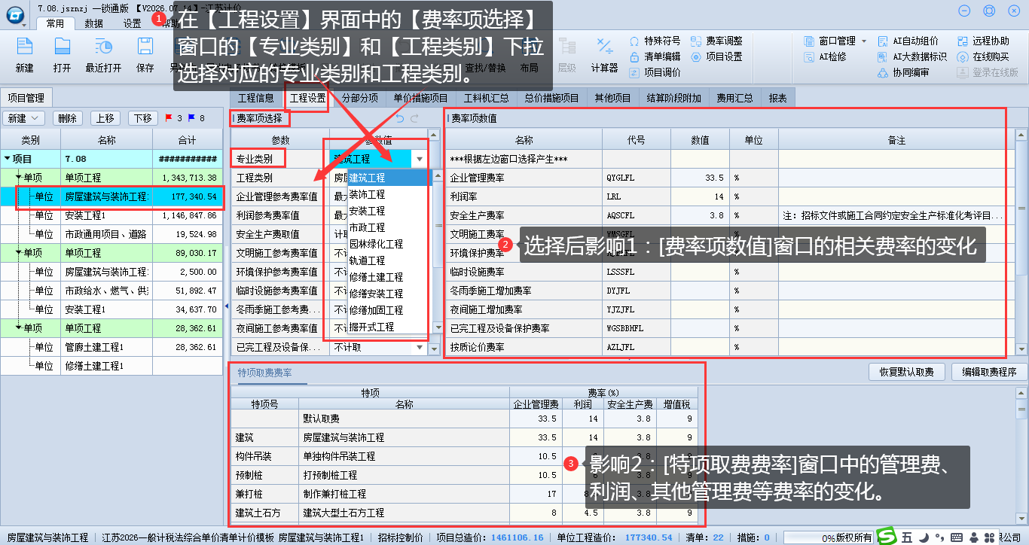Viewport: 1029px width, 545px height.
Task: Open the 最近打开 recent files icon
Action: (103, 47)
